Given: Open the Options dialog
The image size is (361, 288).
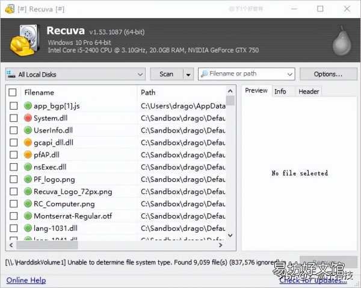Looking at the screenshot, I should [x=328, y=74].
